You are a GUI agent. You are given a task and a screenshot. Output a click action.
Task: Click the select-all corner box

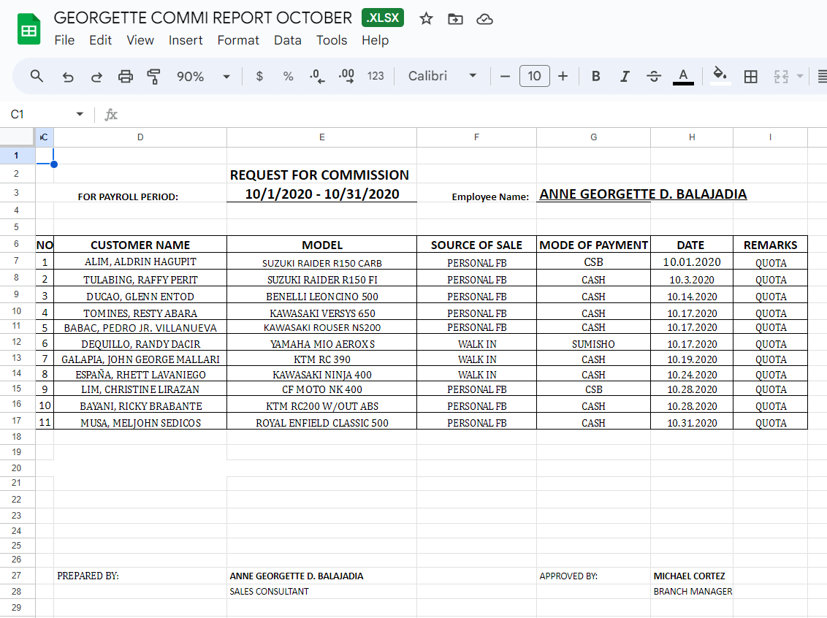17,137
